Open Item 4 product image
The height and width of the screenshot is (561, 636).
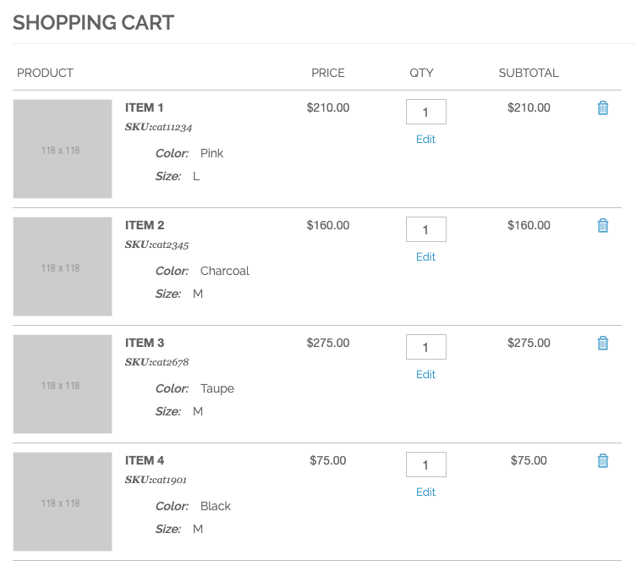pyautogui.click(x=63, y=502)
